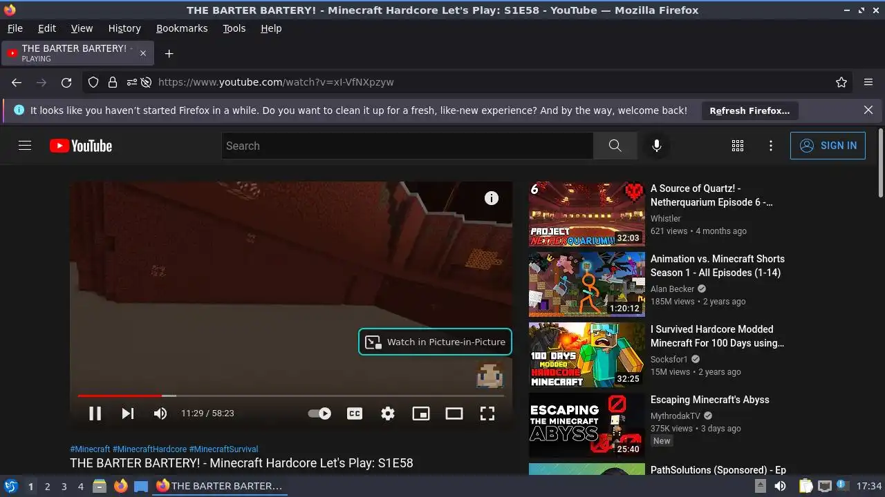Image resolution: width=885 pixels, height=497 pixels.
Task: Start voice search with microphone
Action: coord(657,146)
